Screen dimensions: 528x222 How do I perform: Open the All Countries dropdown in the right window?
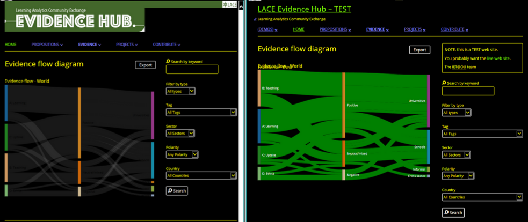[482, 197]
